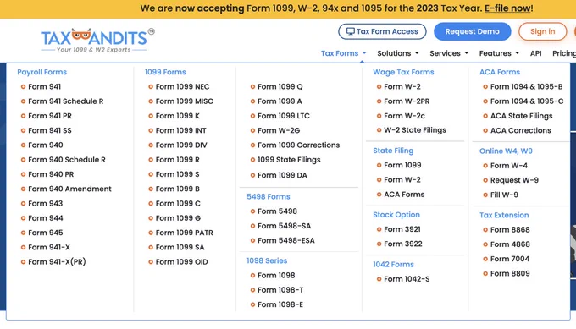Select Form 1098-T

280,290
